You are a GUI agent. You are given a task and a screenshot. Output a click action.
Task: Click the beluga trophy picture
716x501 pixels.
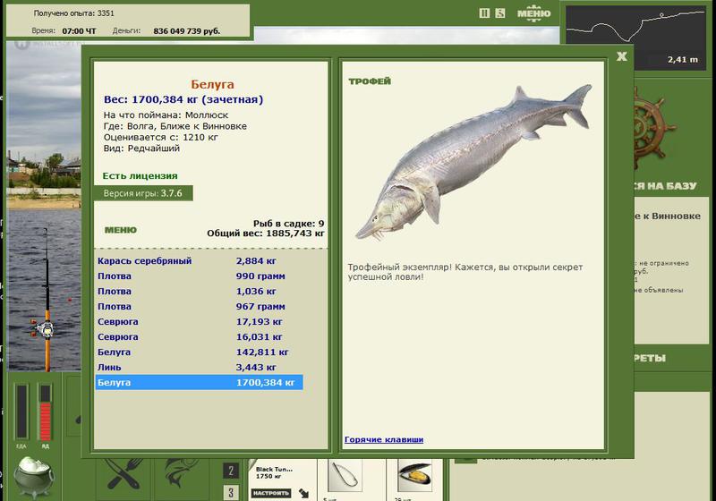pos(473,162)
